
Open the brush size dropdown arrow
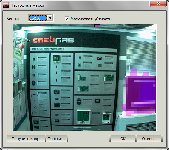tap(50, 18)
